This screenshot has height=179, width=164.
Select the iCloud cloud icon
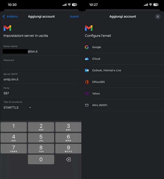[87, 59]
